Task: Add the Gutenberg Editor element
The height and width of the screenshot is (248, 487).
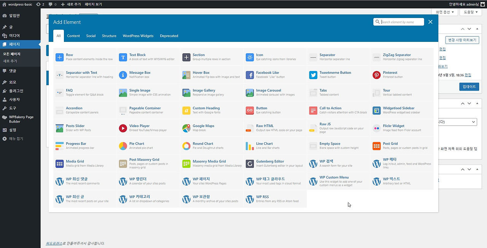Action: (275, 164)
